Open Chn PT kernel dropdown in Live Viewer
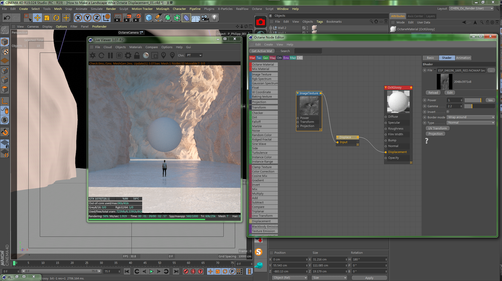 (195, 55)
